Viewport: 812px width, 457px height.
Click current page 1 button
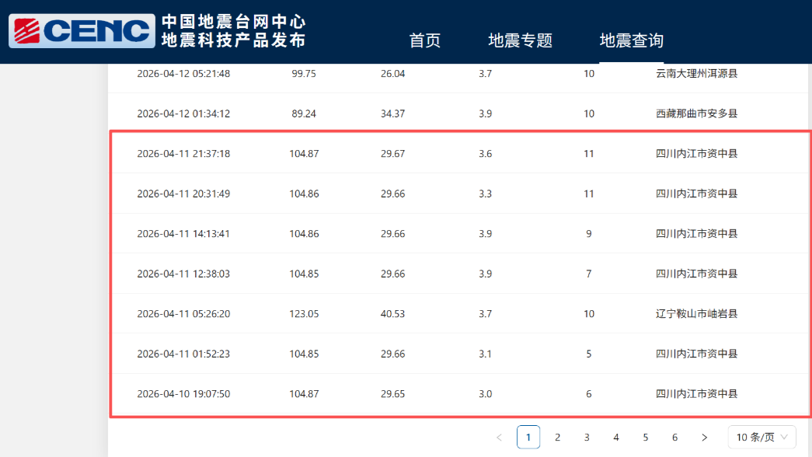pos(528,438)
